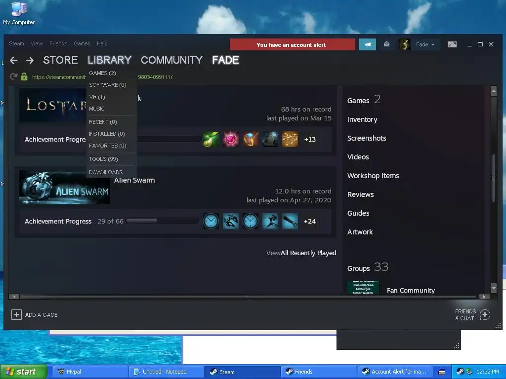
Task: Open the Fade account dropdown
Action: coord(425,44)
